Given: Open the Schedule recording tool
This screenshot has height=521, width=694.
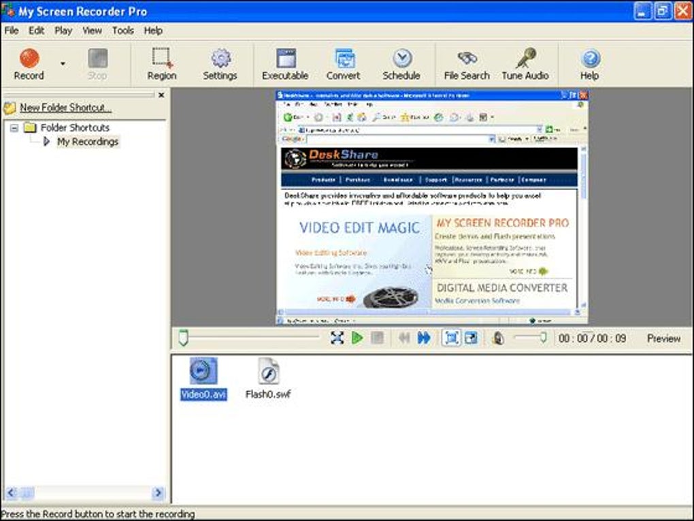Looking at the screenshot, I should (401, 64).
